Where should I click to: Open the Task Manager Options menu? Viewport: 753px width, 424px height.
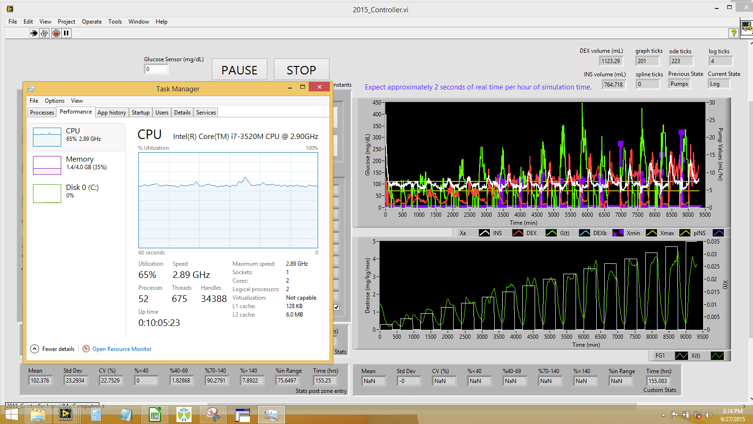click(55, 101)
